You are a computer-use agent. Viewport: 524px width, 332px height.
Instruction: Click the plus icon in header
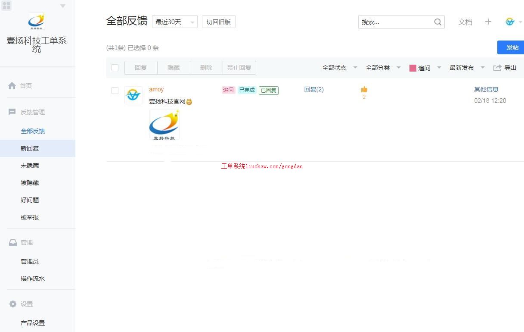click(488, 22)
